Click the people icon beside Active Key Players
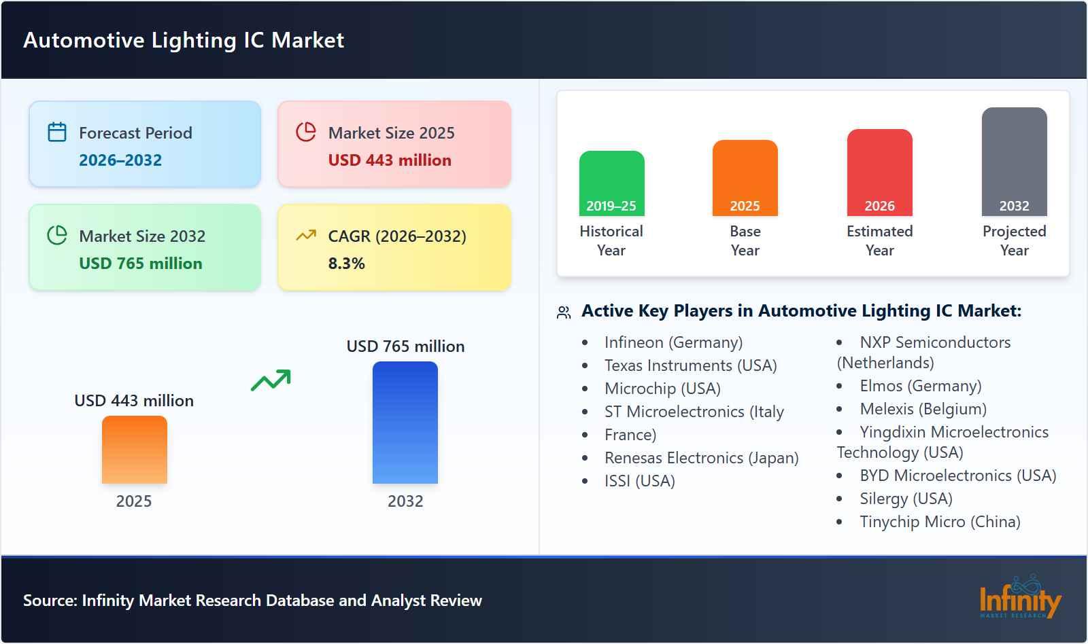 click(x=564, y=312)
